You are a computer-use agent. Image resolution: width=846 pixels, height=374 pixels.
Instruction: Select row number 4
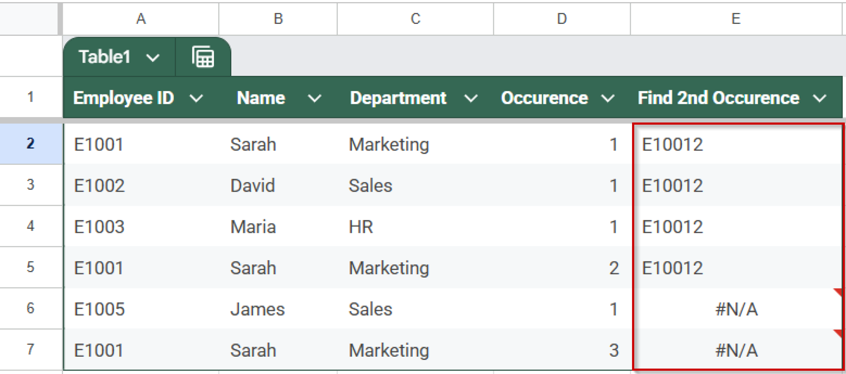[x=31, y=226]
